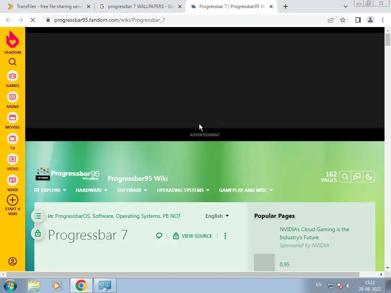Open the tab search chevron

(345, 6)
